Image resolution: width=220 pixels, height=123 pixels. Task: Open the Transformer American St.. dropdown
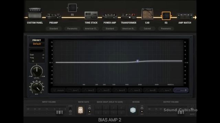click(129, 29)
